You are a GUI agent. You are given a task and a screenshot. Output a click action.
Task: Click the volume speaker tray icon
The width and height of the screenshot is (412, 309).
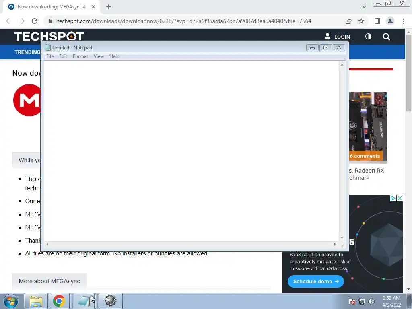[x=371, y=301]
